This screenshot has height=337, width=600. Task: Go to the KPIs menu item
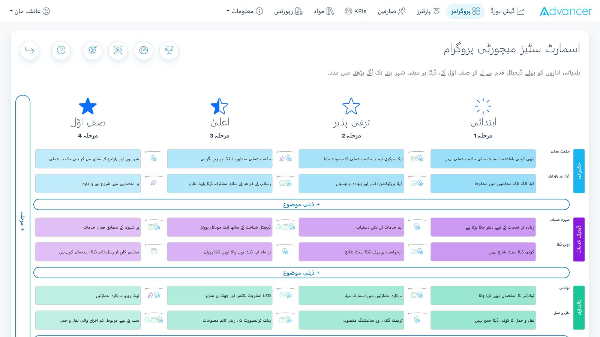(355, 11)
